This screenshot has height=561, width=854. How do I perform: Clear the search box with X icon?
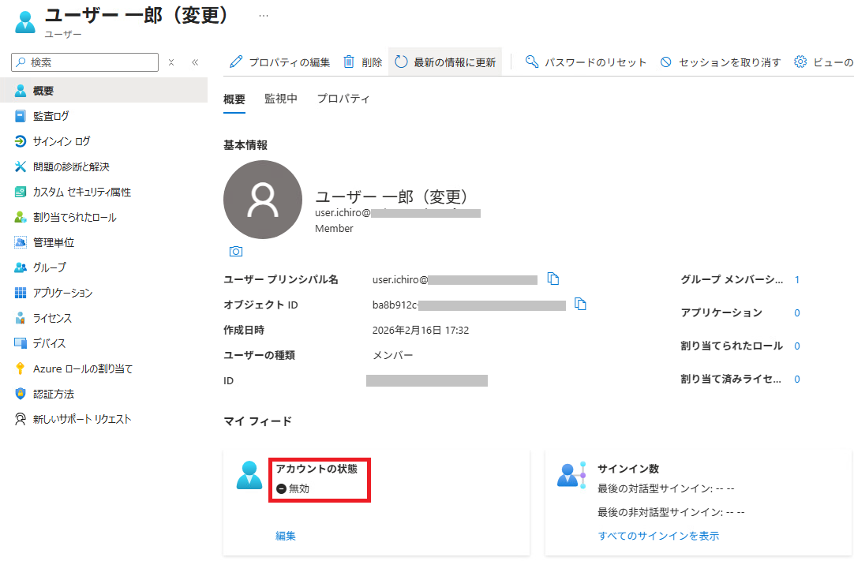pyautogui.click(x=171, y=62)
